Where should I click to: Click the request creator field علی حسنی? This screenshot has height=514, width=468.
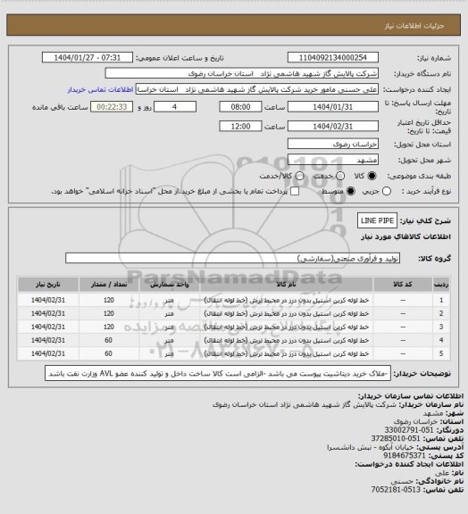tap(256, 89)
